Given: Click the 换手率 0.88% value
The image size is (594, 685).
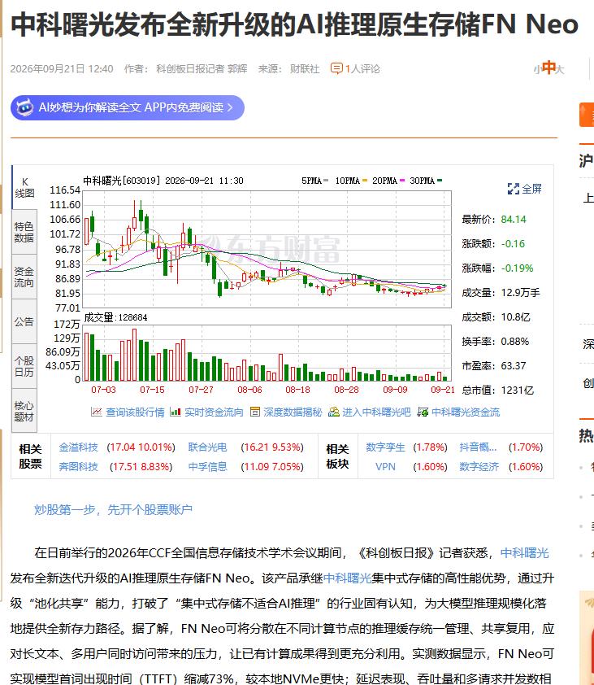Looking at the screenshot, I should coord(515,341).
